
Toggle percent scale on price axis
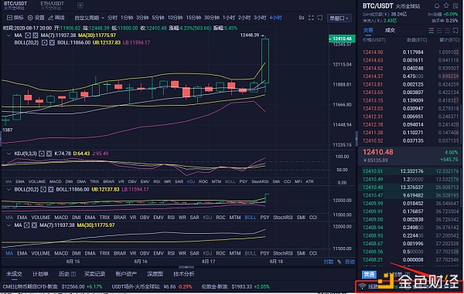point(339,262)
